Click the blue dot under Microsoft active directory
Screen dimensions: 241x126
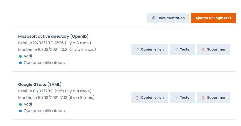pos(20,63)
